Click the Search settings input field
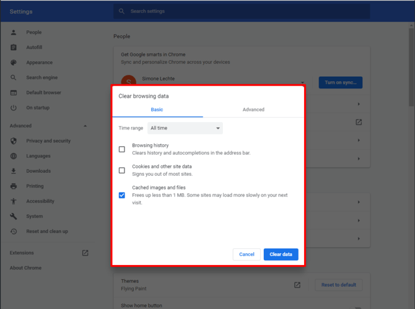 [242, 11]
